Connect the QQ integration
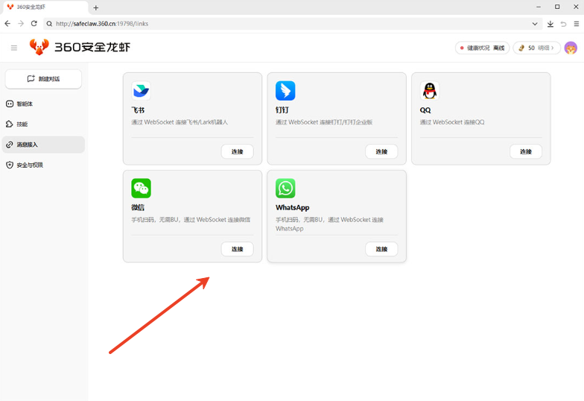Viewport: 584px width, 401px height. (x=526, y=151)
